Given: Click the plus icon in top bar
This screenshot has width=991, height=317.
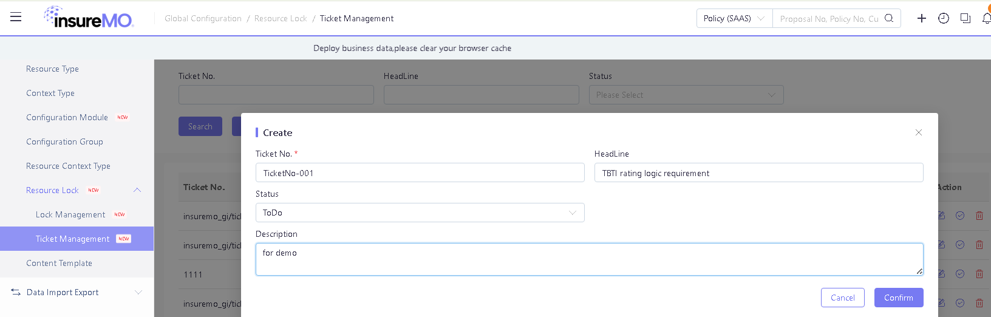Looking at the screenshot, I should [x=922, y=18].
